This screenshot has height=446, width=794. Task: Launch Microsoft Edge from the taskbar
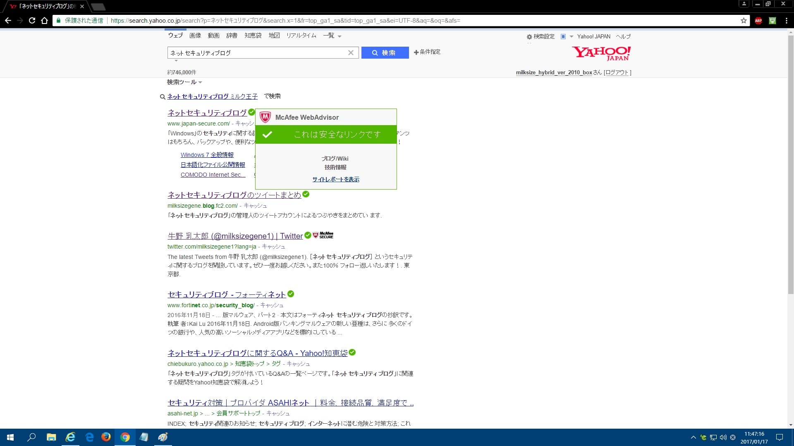(x=89, y=437)
